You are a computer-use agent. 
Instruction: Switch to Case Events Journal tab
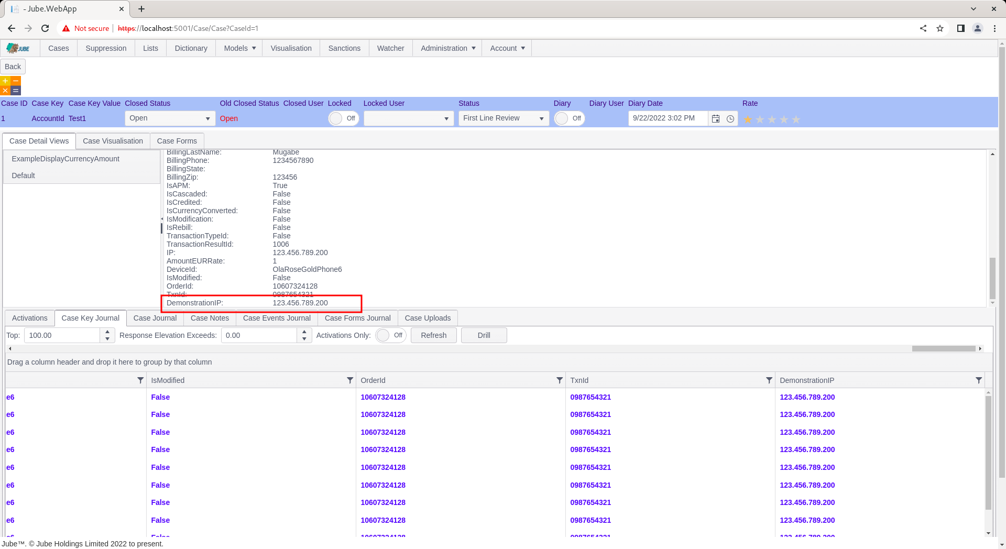point(277,318)
